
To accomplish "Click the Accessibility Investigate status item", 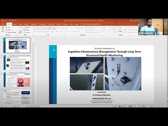I will coord(33,106).
